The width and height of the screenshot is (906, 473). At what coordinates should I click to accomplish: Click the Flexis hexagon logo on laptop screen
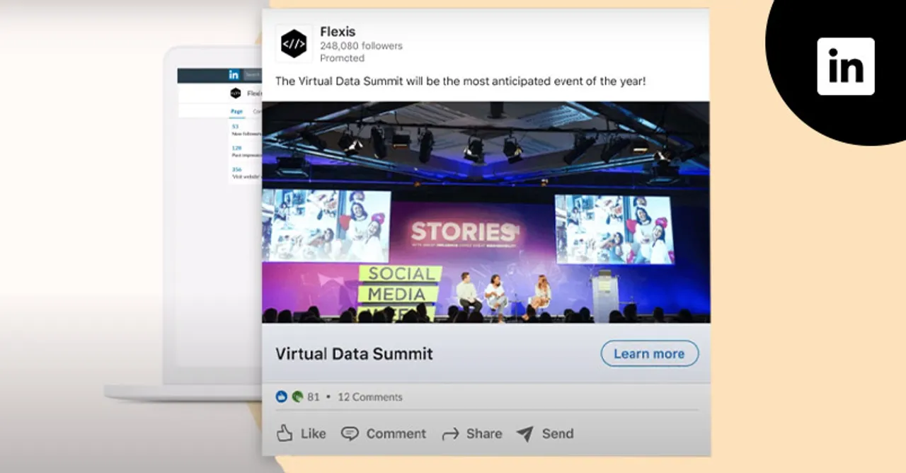coord(236,93)
